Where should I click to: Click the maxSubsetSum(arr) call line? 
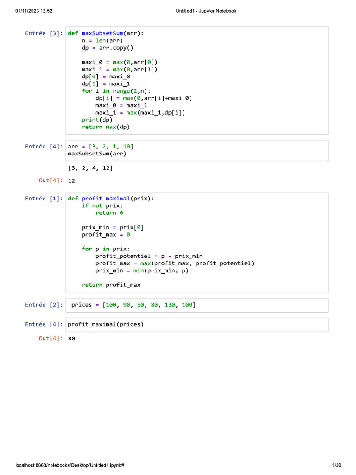[x=97, y=154]
